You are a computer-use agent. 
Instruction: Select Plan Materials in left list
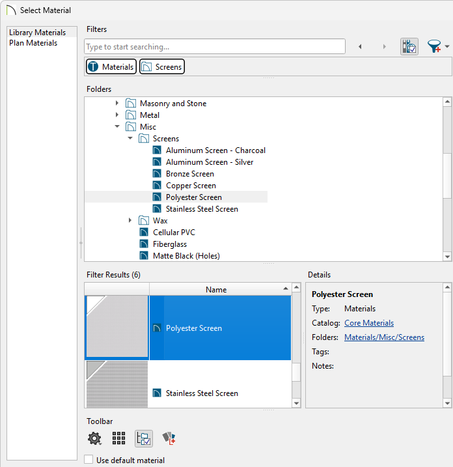33,43
